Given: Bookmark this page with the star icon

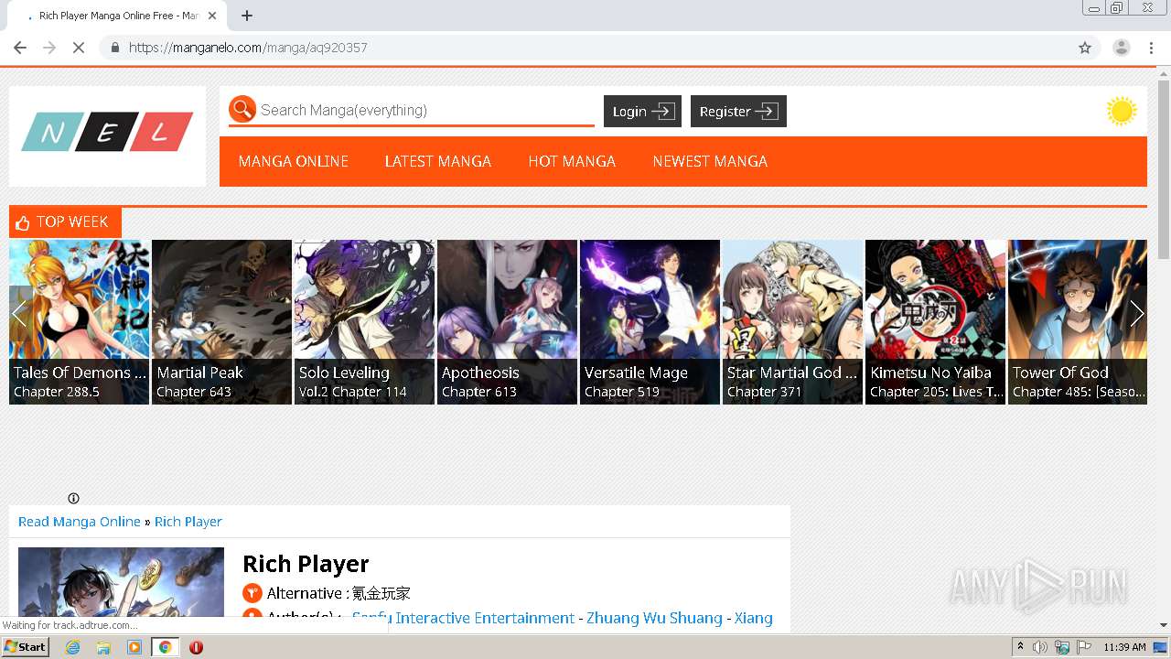Looking at the screenshot, I should pos(1085,48).
